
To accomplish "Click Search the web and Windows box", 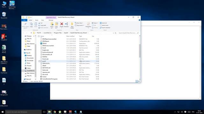I will tap(23, 112).
